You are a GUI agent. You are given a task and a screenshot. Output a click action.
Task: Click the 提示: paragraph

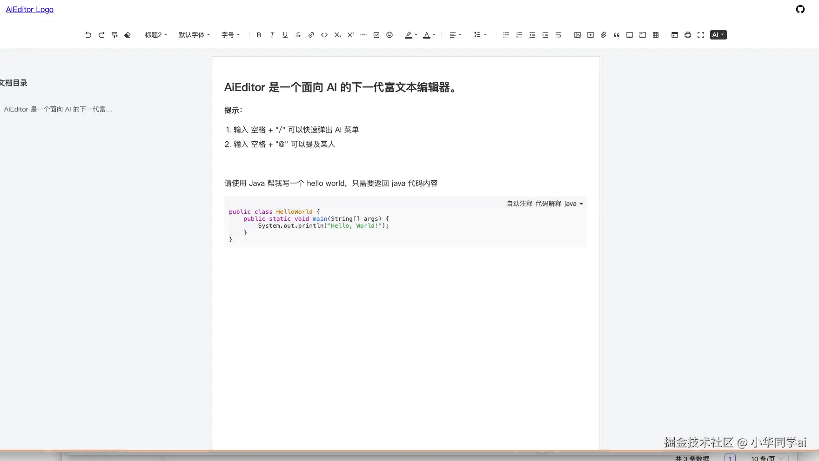click(233, 110)
